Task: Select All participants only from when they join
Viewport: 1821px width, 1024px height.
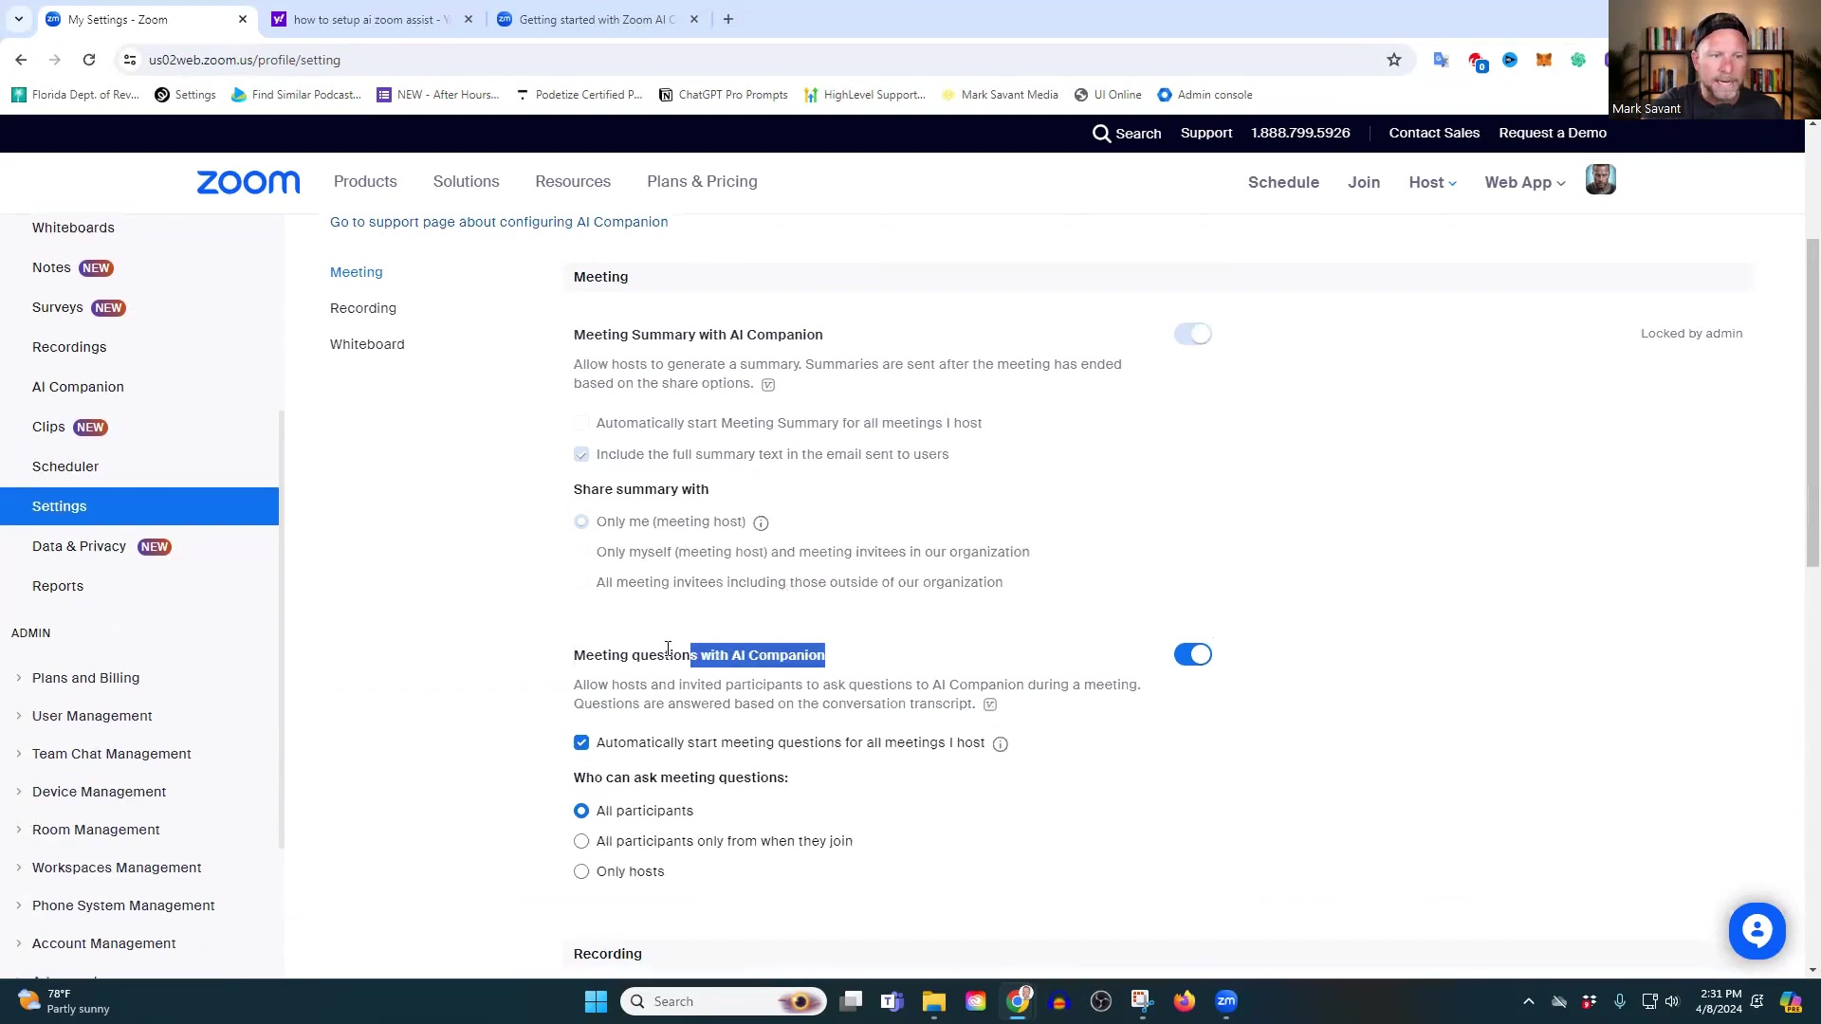Action: (x=581, y=841)
